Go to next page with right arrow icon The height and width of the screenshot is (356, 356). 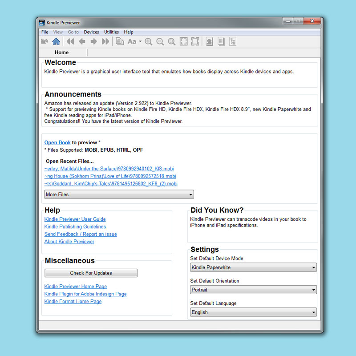[x=93, y=41]
